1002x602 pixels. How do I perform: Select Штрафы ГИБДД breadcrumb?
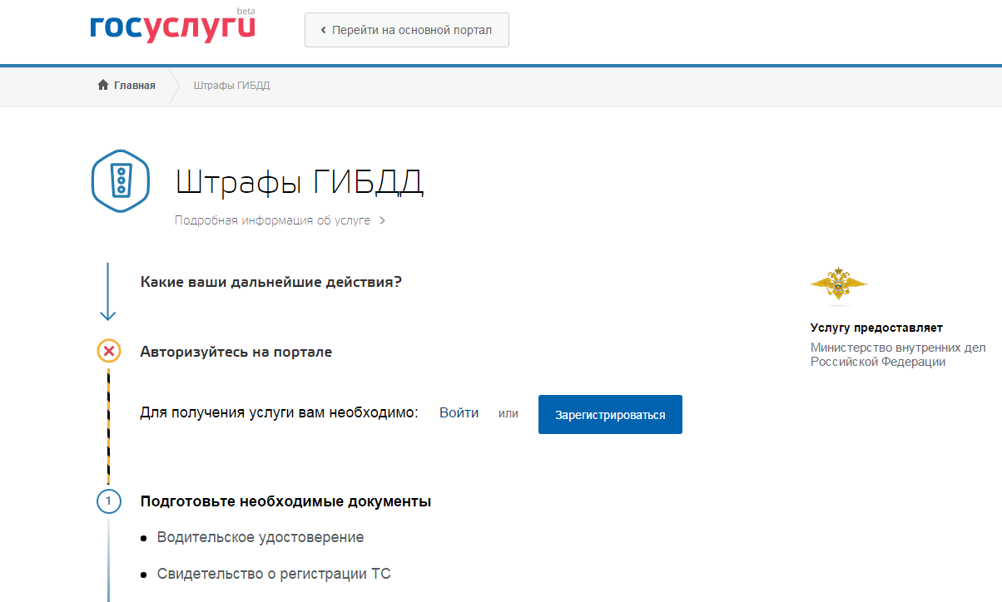click(x=231, y=85)
